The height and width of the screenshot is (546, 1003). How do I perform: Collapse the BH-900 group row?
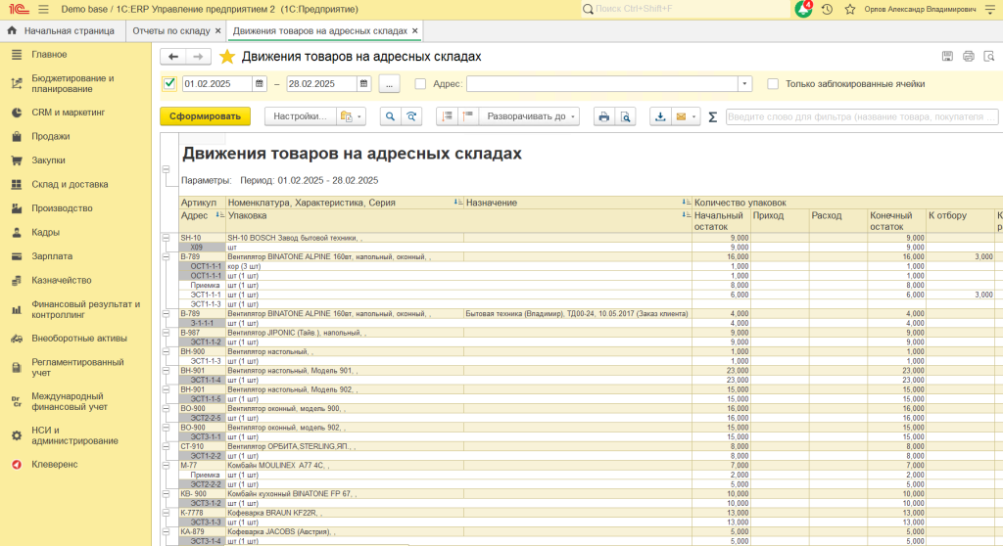click(x=166, y=351)
